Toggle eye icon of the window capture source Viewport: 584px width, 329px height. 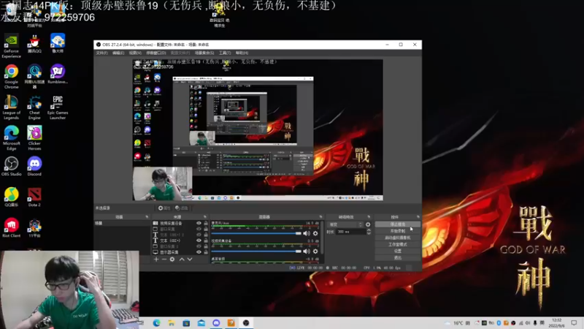[x=199, y=229]
